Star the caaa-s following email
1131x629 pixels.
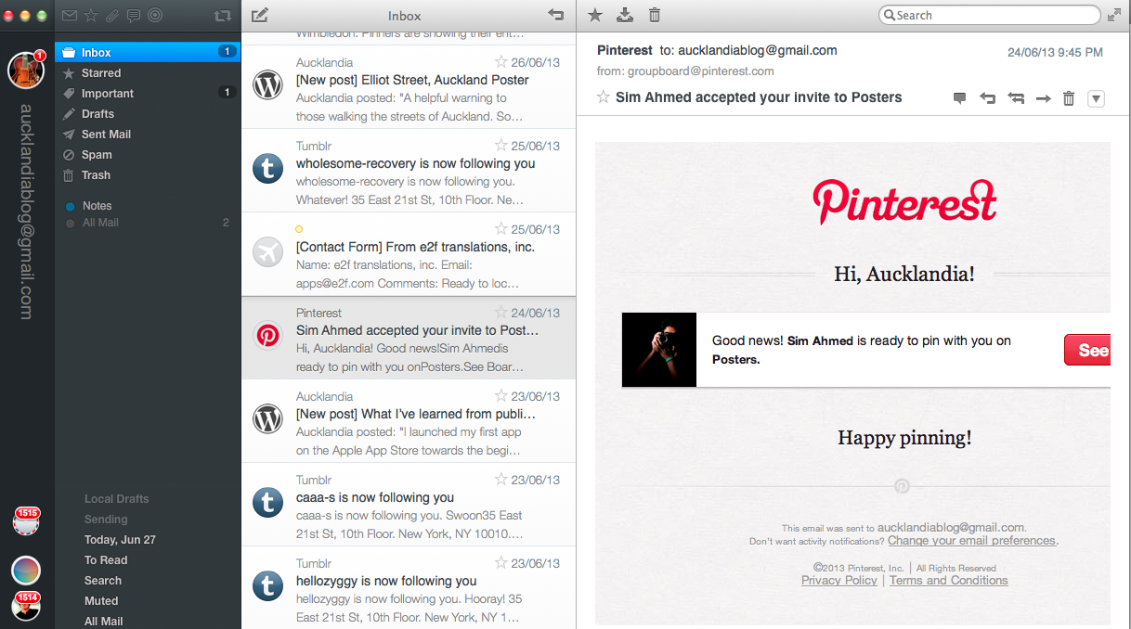tap(501, 480)
